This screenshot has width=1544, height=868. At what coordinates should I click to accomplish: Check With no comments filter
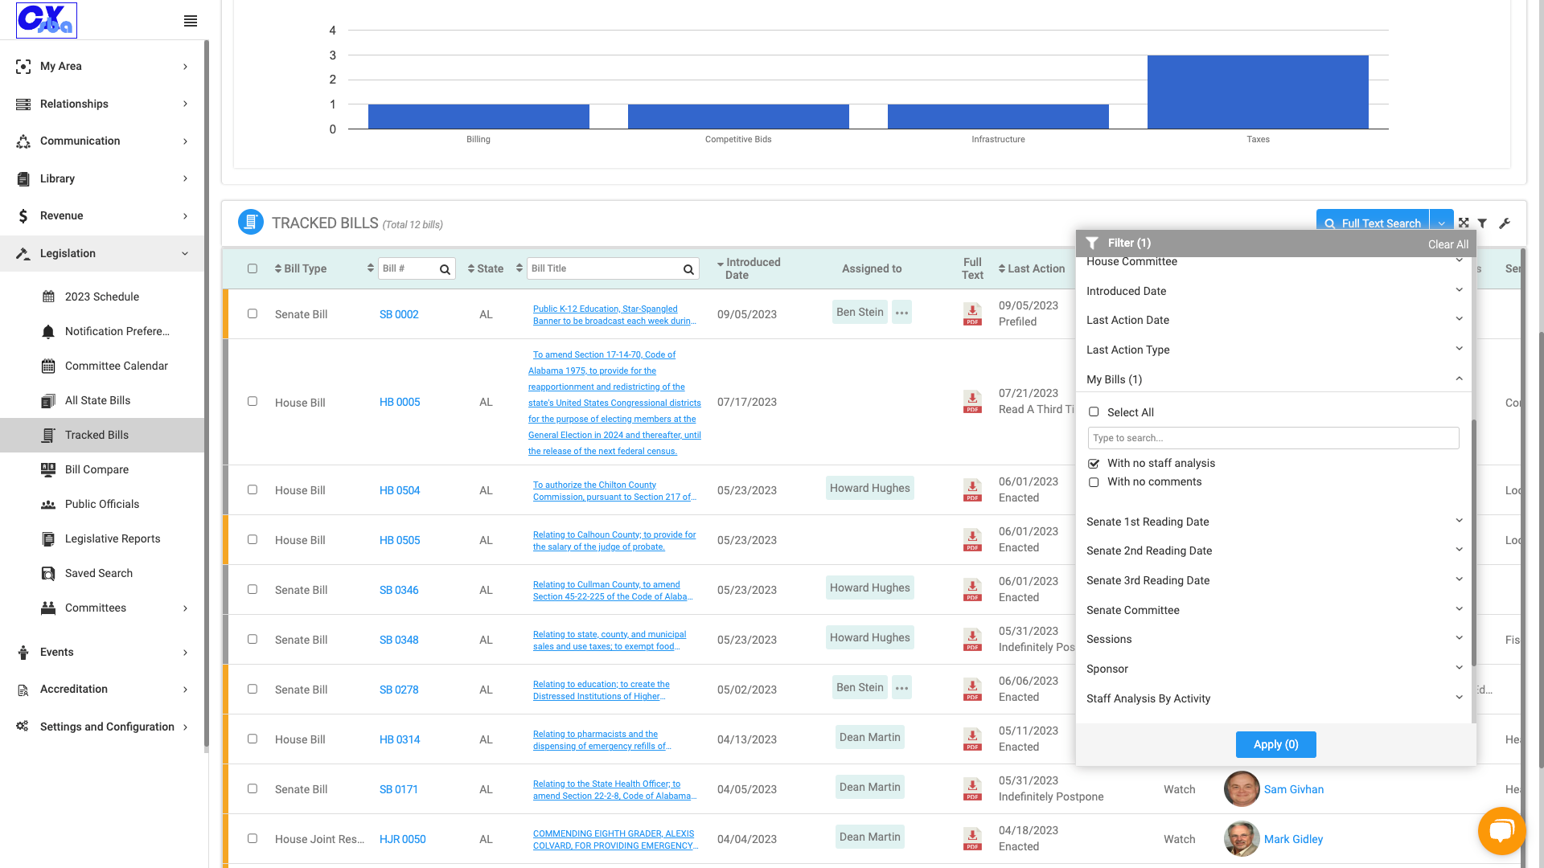pos(1094,482)
